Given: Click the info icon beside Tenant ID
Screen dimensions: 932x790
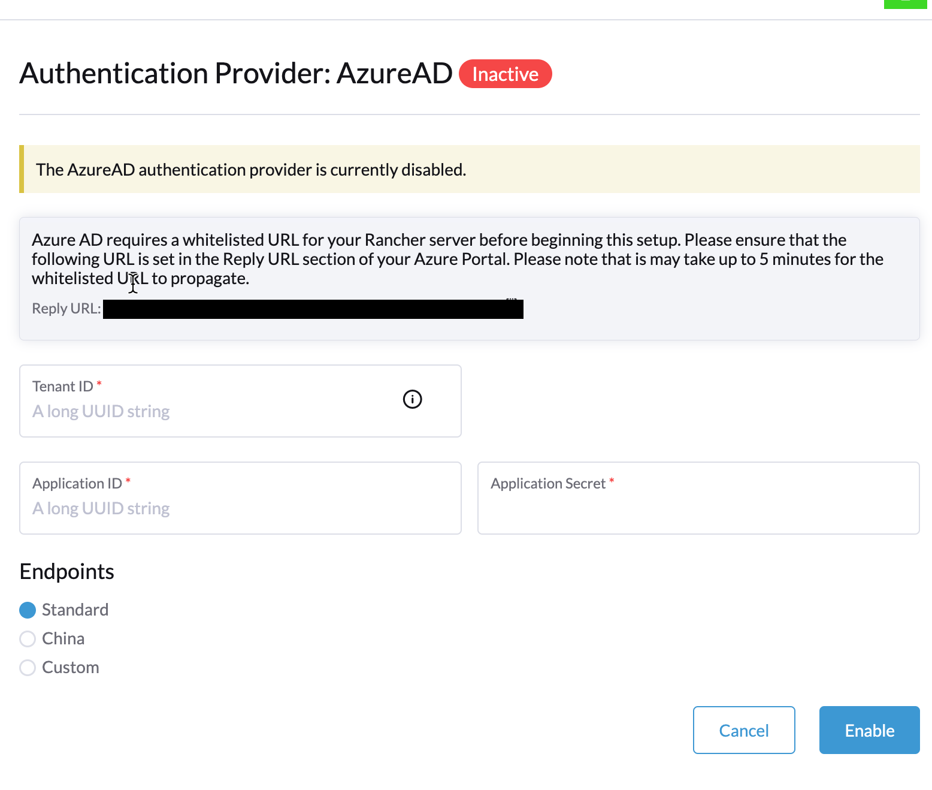Looking at the screenshot, I should [x=411, y=399].
